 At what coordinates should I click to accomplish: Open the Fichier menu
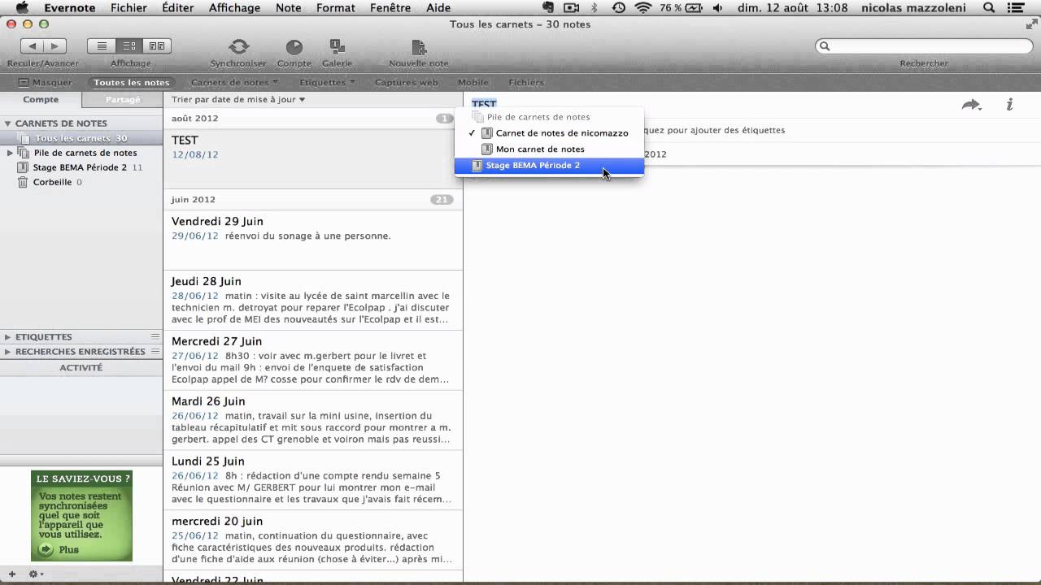128,8
